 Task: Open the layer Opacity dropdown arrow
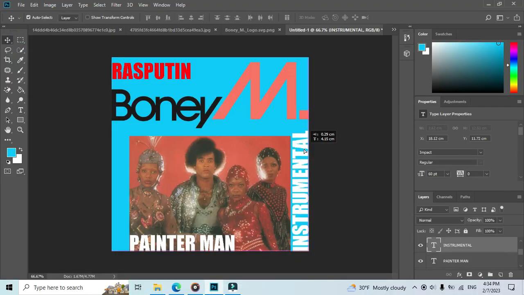(500, 220)
